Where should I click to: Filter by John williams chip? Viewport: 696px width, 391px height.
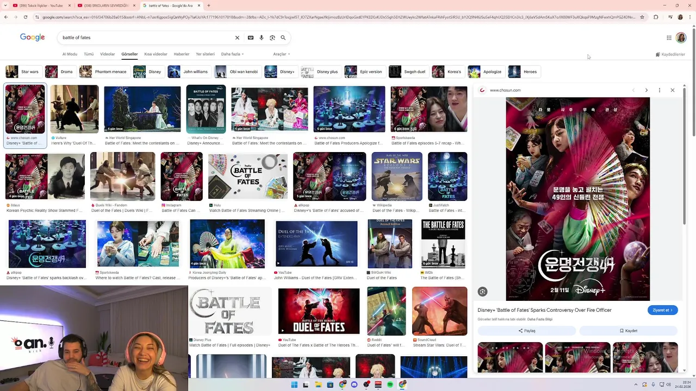(x=189, y=72)
